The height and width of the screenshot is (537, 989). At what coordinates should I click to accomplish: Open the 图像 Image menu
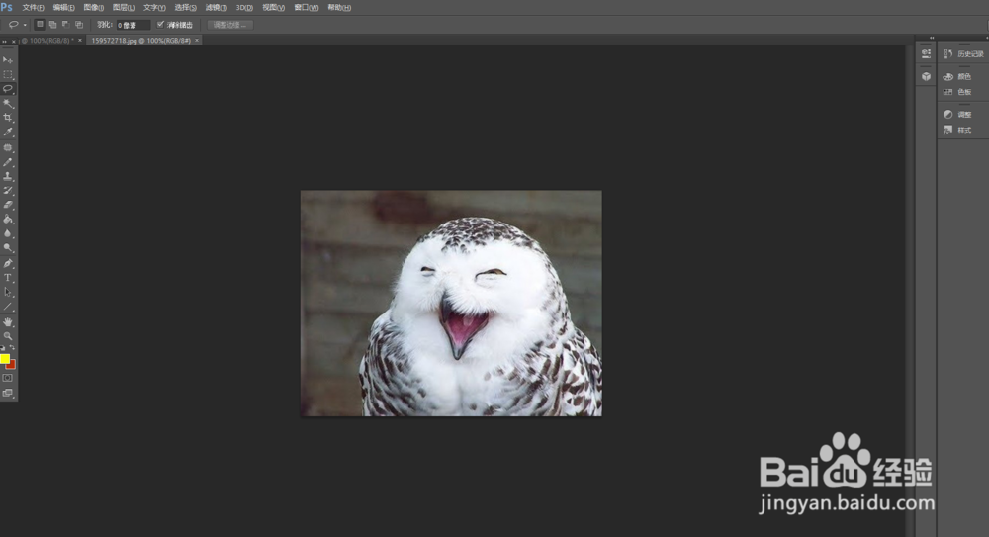[x=93, y=8]
